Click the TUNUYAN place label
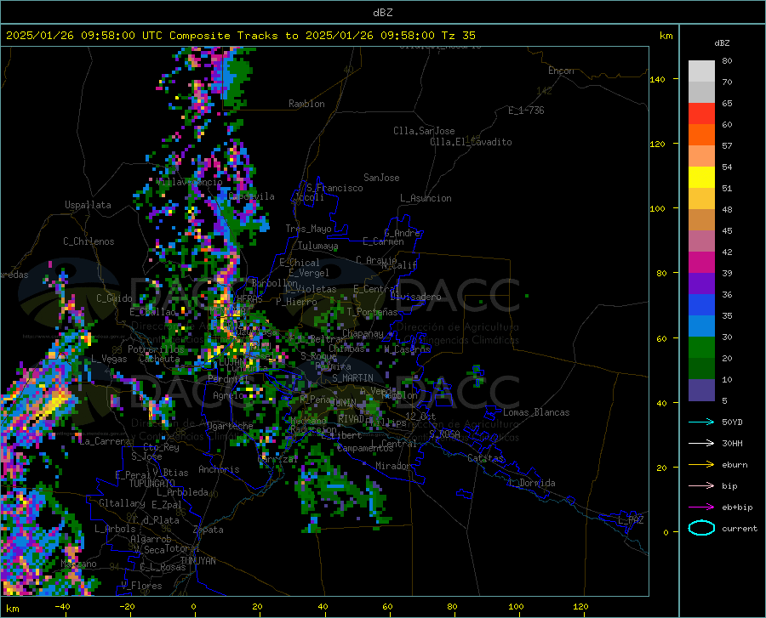The width and height of the screenshot is (766, 618). [197, 561]
